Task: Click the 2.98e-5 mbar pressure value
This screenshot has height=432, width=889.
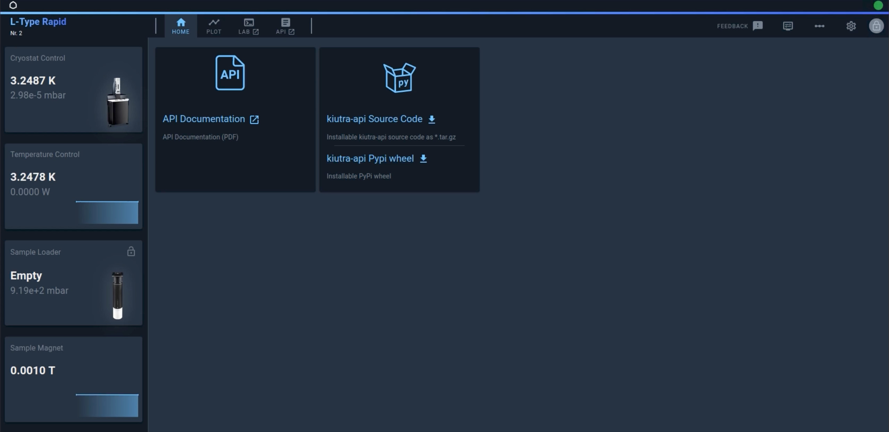Action: click(x=38, y=95)
